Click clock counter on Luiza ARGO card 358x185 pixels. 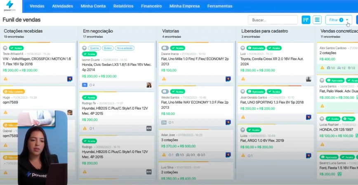(250, 156)
